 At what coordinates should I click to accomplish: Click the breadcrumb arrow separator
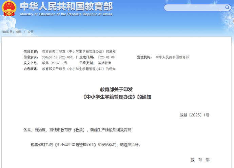click(x=24, y=32)
